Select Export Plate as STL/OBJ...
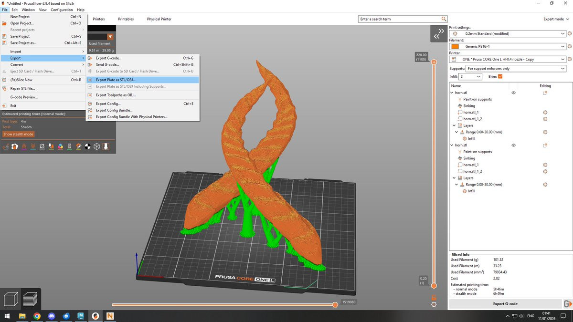Image resolution: width=573 pixels, height=322 pixels. [x=142, y=80]
